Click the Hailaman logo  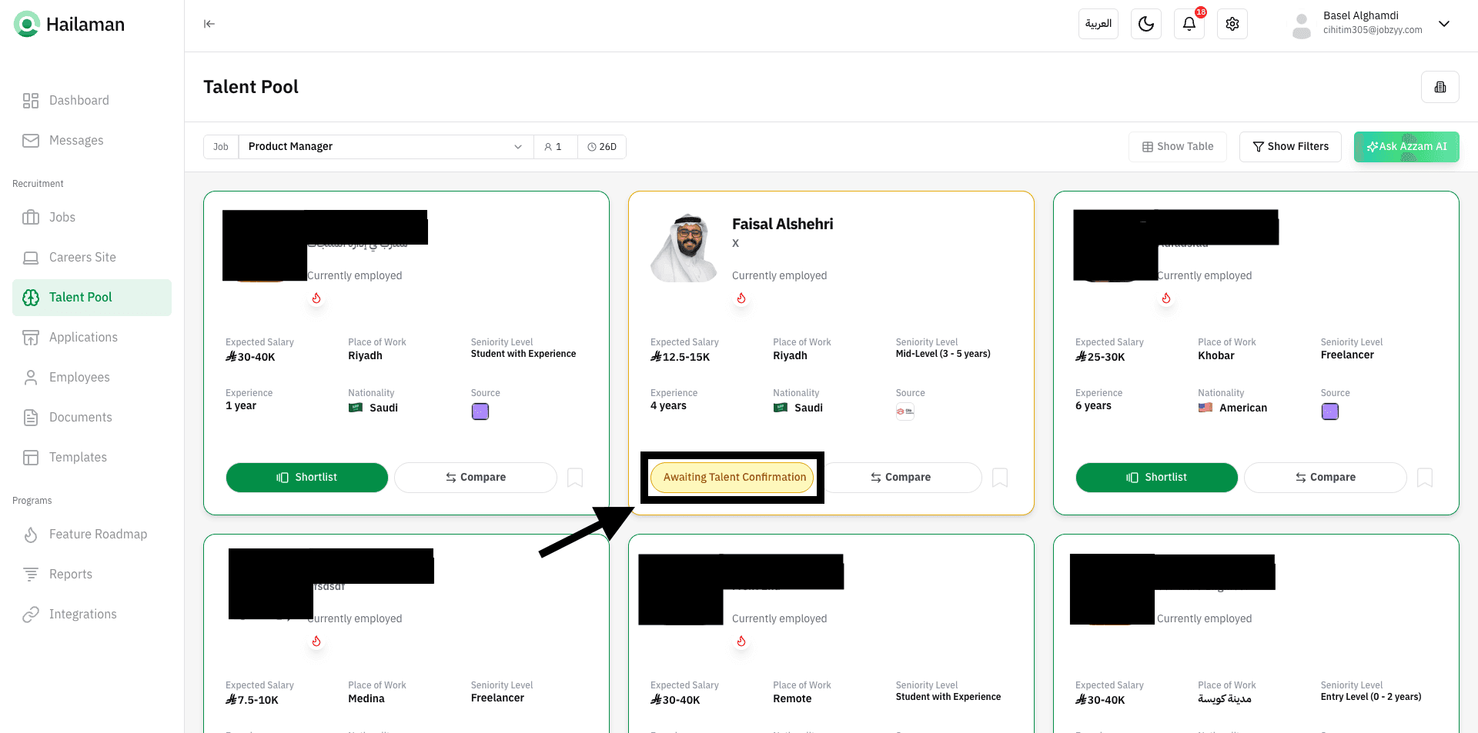tap(69, 25)
